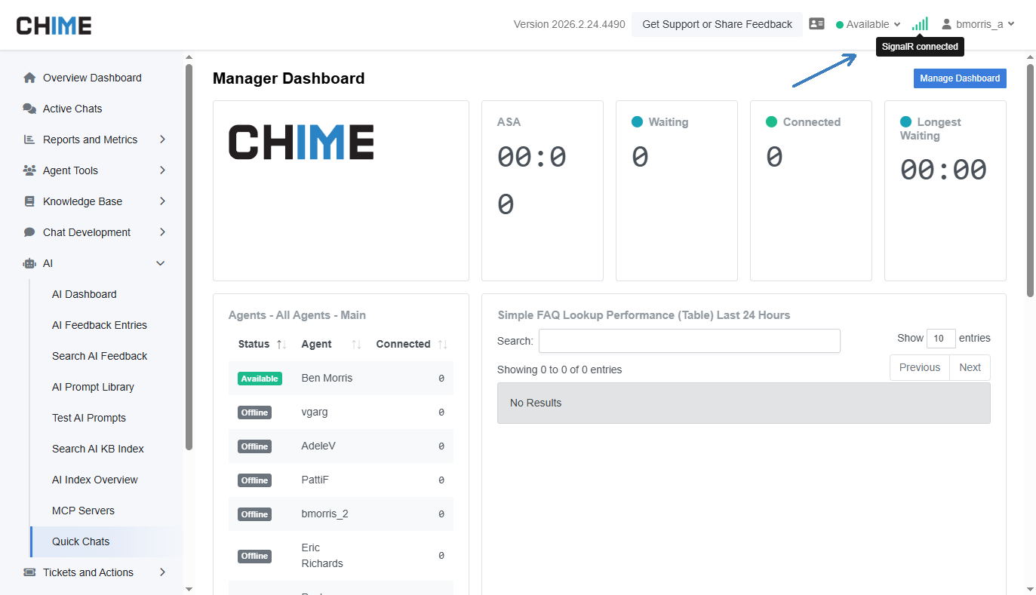Select MCP Servers in the sidebar

83,511
